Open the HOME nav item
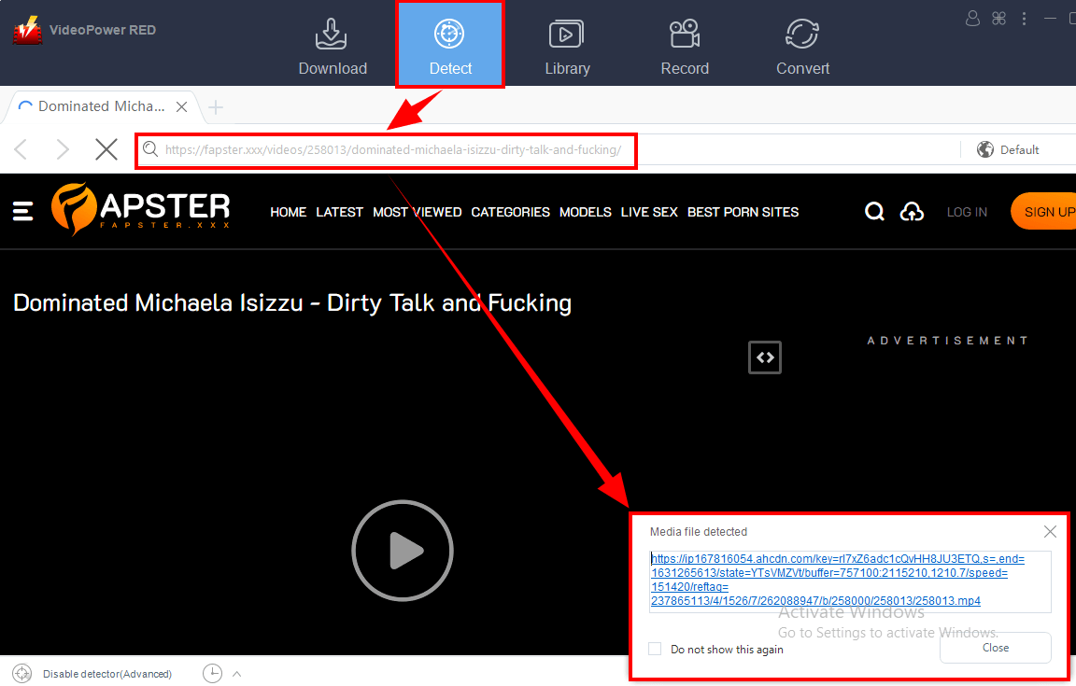The image size is (1076, 686). pyautogui.click(x=289, y=212)
